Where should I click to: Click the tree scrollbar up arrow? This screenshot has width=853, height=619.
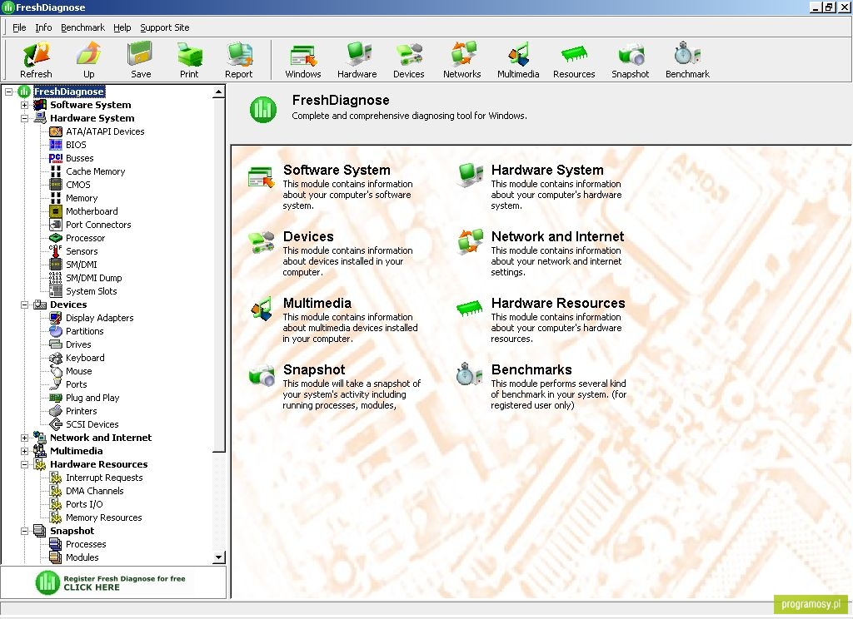click(219, 92)
